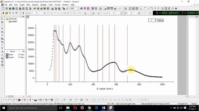Click the X value (mm) axis title
Image resolution: width=199 pixels, height=111 pixels.
pos(104,88)
